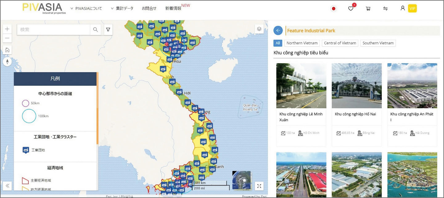The height and width of the screenshot is (198, 444).
Task: Open the map layers list
Action: pos(259,29)
